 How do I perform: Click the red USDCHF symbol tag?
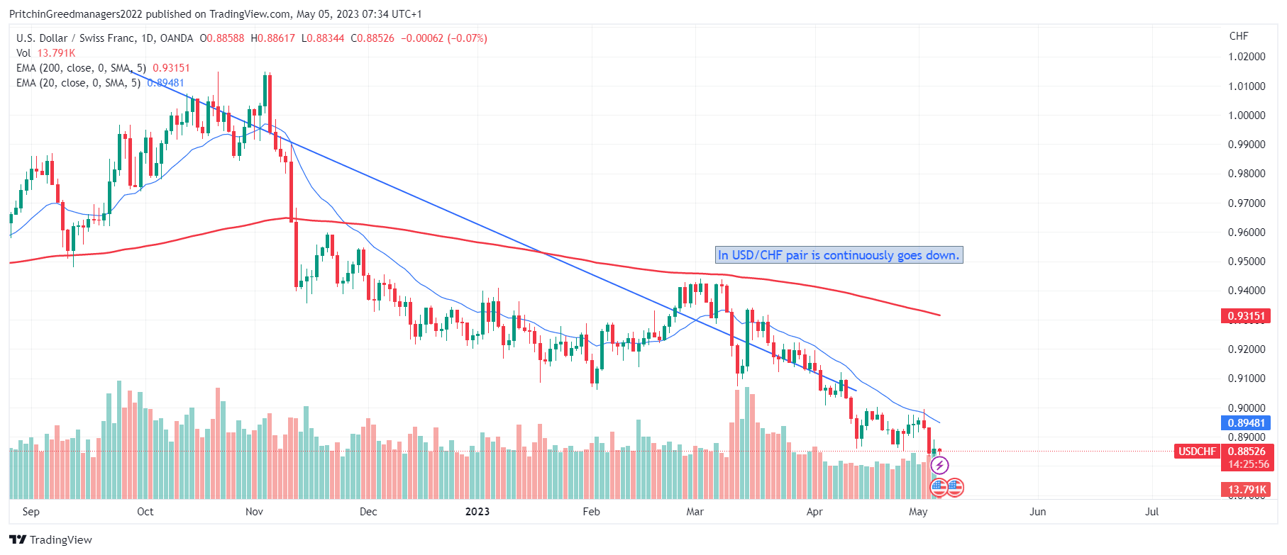1197,452
